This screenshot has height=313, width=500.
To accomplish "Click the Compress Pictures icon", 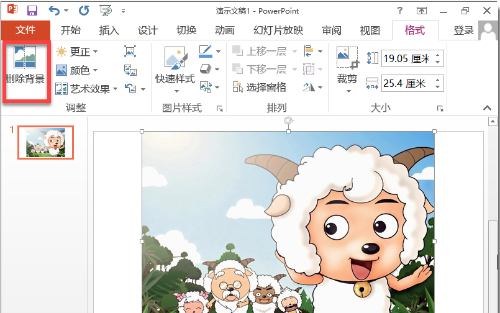I will coord(130,52).
